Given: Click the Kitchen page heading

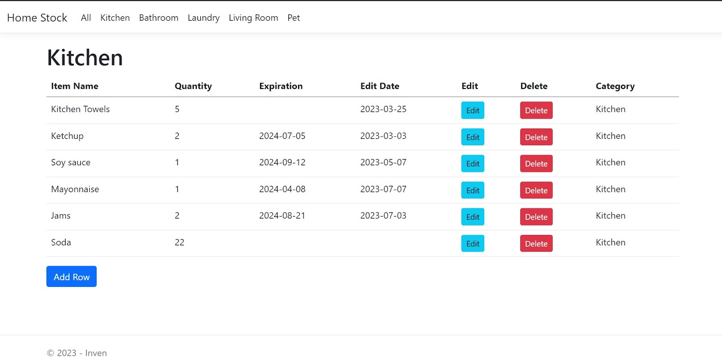Looking at the screenshot, I should point(85,58).
